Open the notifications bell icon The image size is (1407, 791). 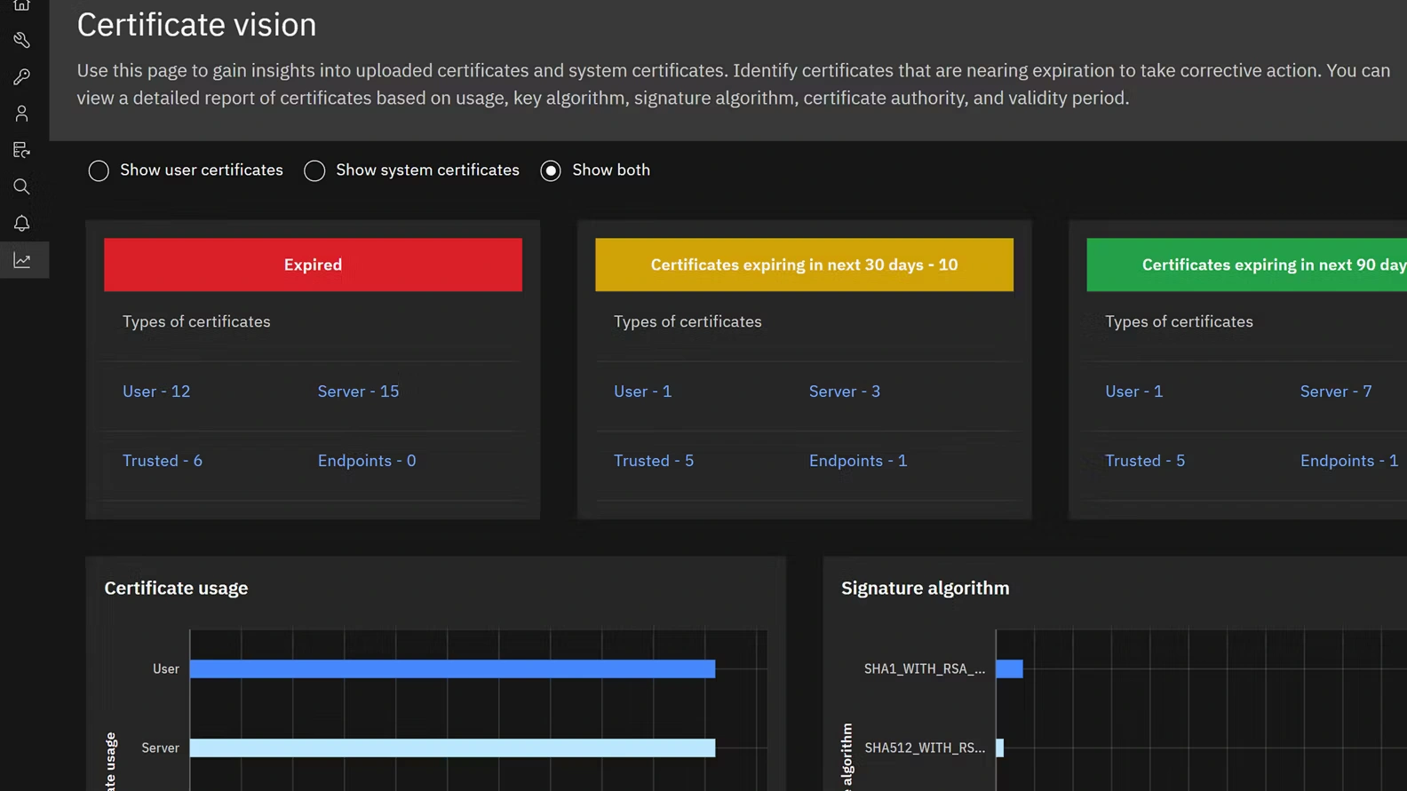[x=21, y=223]
